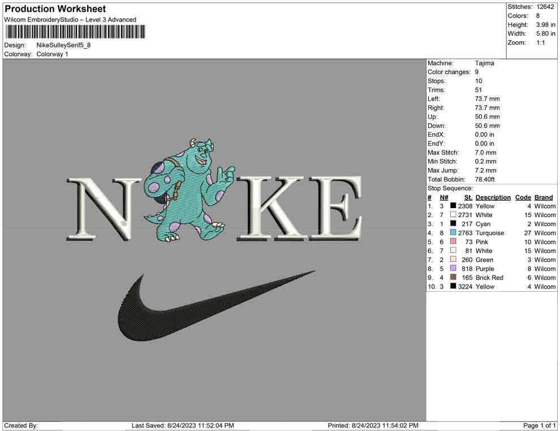The width and height of the screenshot is (560, 431).
Task: Click the Max Jump value 7.2 mm
Action: [485, 170]
